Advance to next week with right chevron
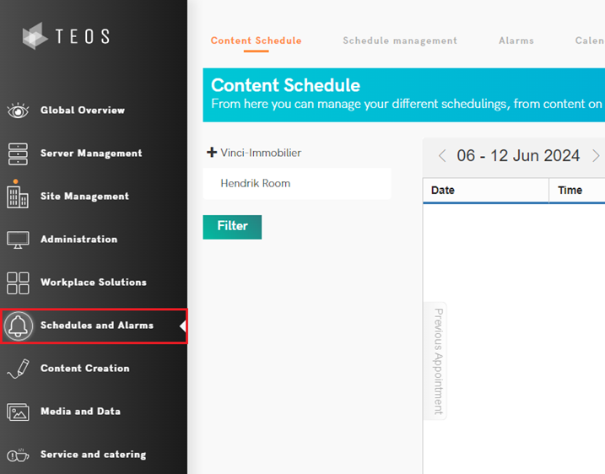The width and height of the screenshot is (605, 474). coord(596,156)
